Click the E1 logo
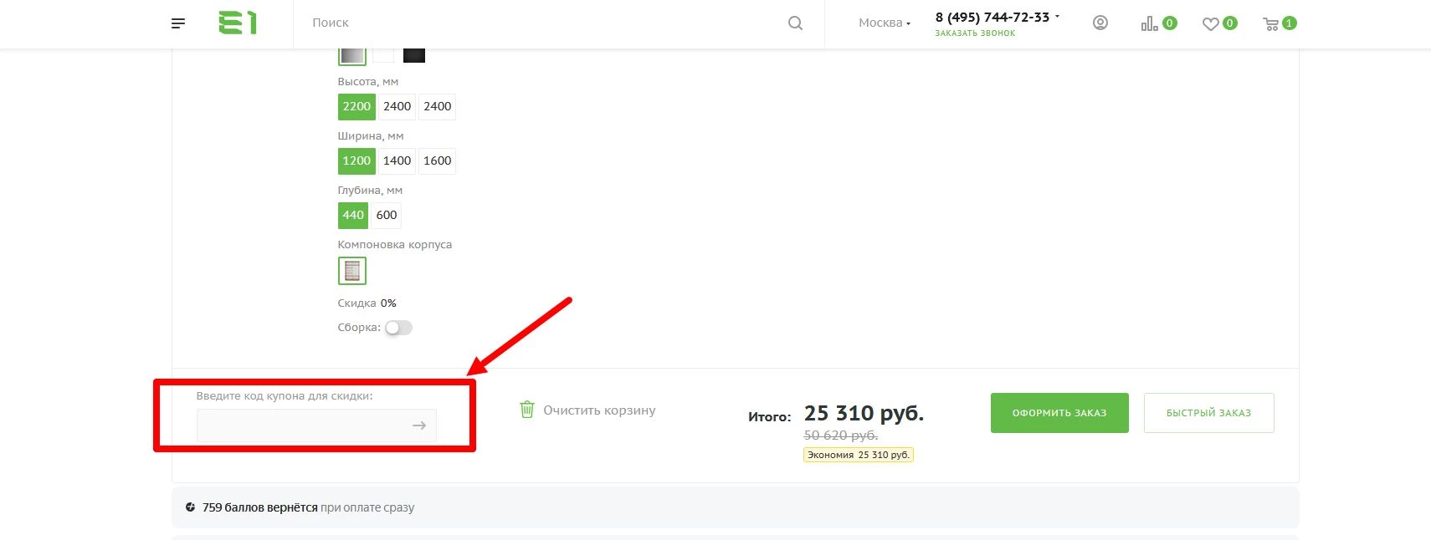The width and height of the screenshot is (1431, 540). coord(238,23)
